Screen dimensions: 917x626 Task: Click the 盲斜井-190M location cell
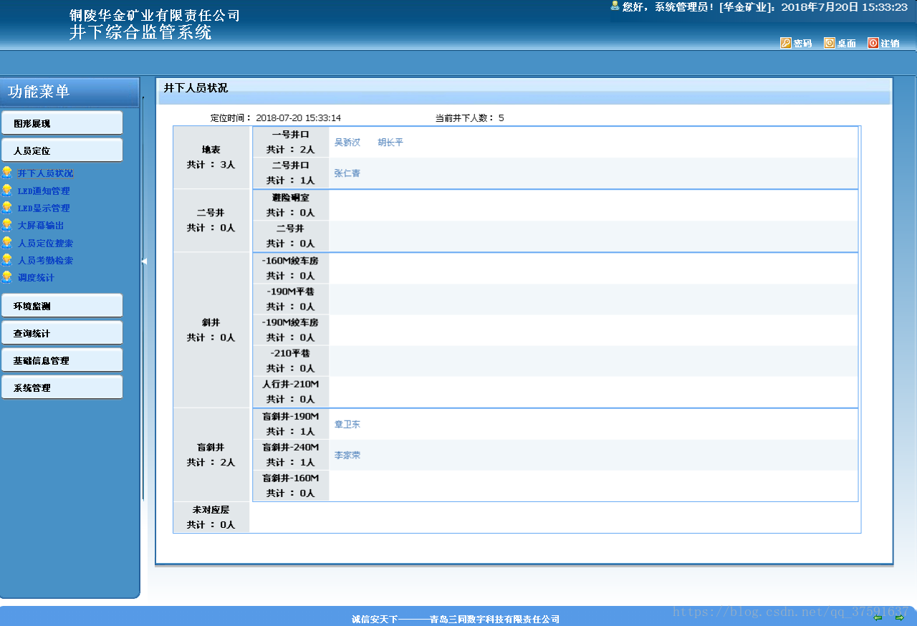pyautogui.click(x=291, y=424)
